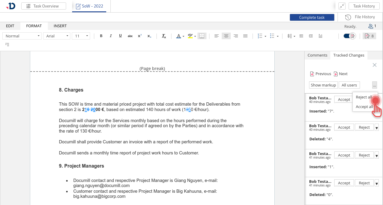Click the Complete task button

(x=312, y=17)
